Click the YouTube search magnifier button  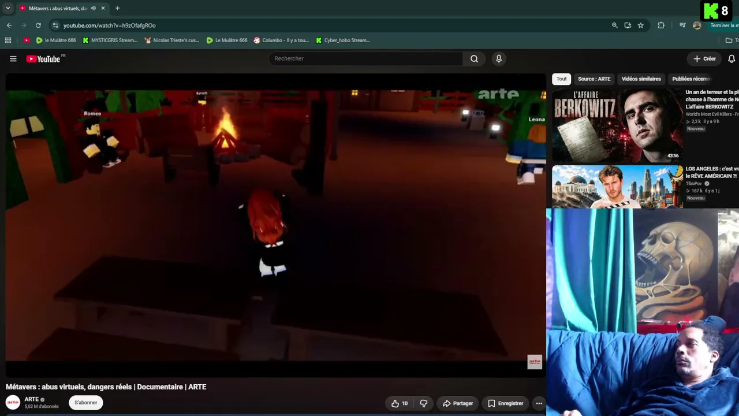pyautogui.click(x=474, y=58)
